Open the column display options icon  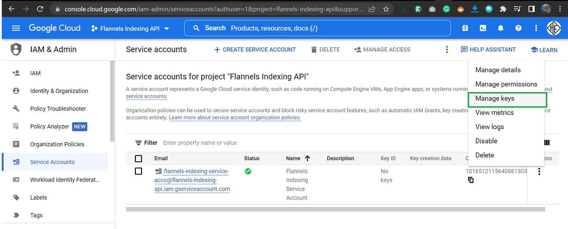click(x=547, y=143)
